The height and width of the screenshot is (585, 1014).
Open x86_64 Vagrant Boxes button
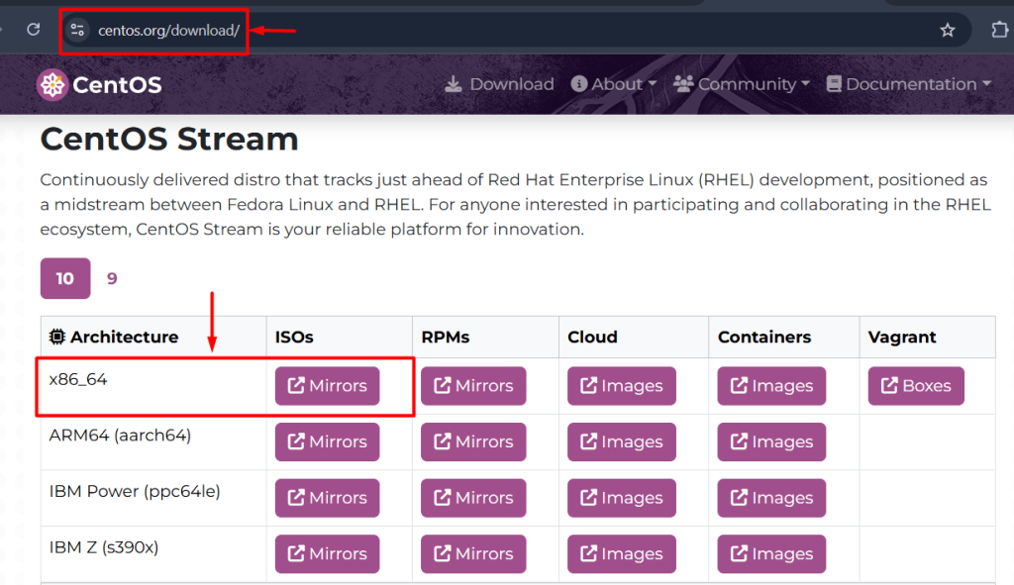click(916, 386)
